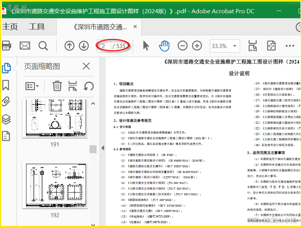Edit the current page number field
302x227 pixels.
coord(104,46)
